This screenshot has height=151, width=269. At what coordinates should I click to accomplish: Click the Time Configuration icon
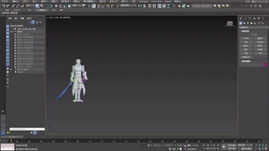[218, 149]
